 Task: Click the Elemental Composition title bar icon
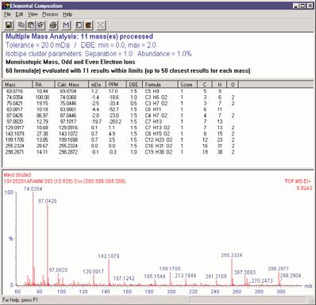(6, 6)
